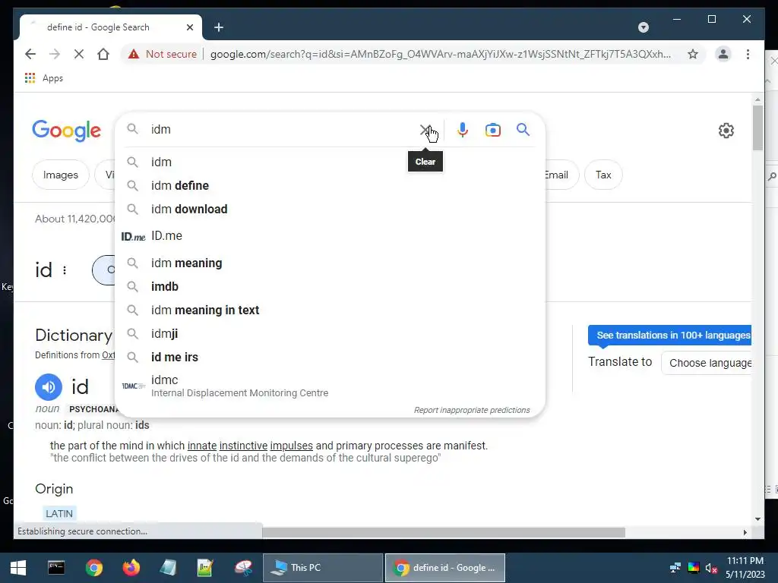Open Chrome profile avatar menu
This screenshot has height=583, width=778.
(723, 54)
